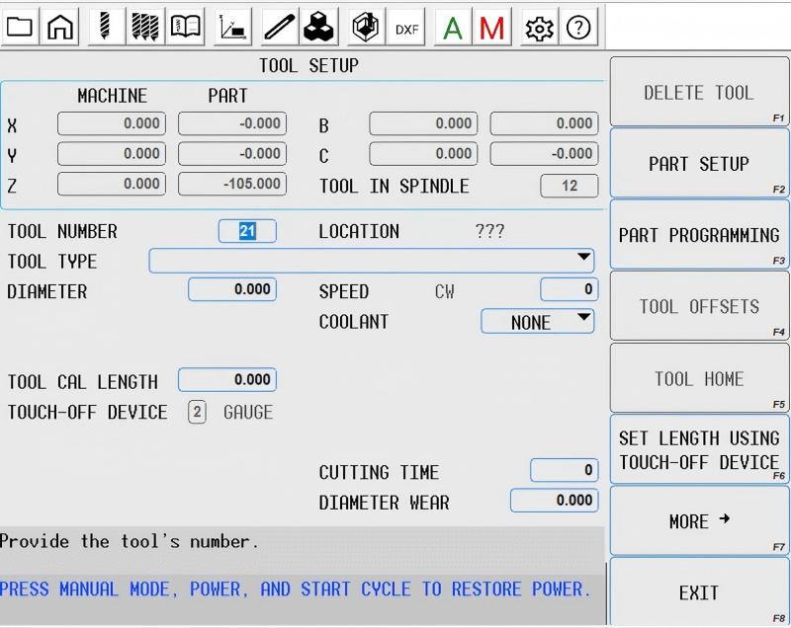Switch to Auto mode with the green A

tap(453, 27)
